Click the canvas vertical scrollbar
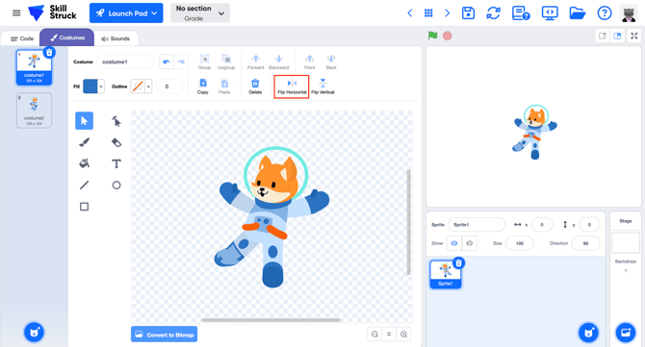 coord(408,222)
